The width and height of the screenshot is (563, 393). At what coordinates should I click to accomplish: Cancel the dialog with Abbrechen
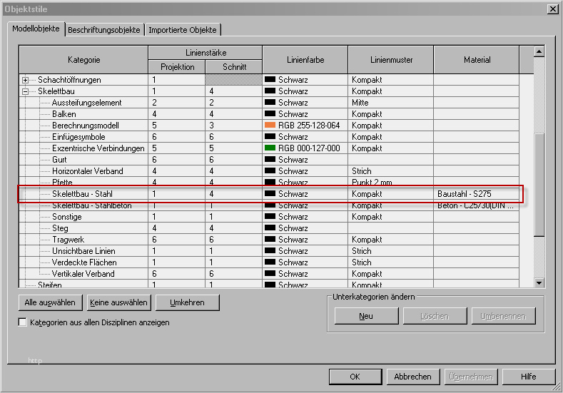tap(412, 377)
